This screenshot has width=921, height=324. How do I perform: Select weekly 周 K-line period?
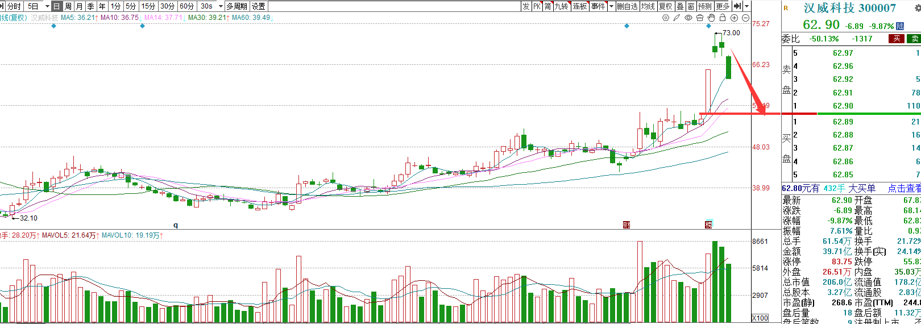point(68,6)
